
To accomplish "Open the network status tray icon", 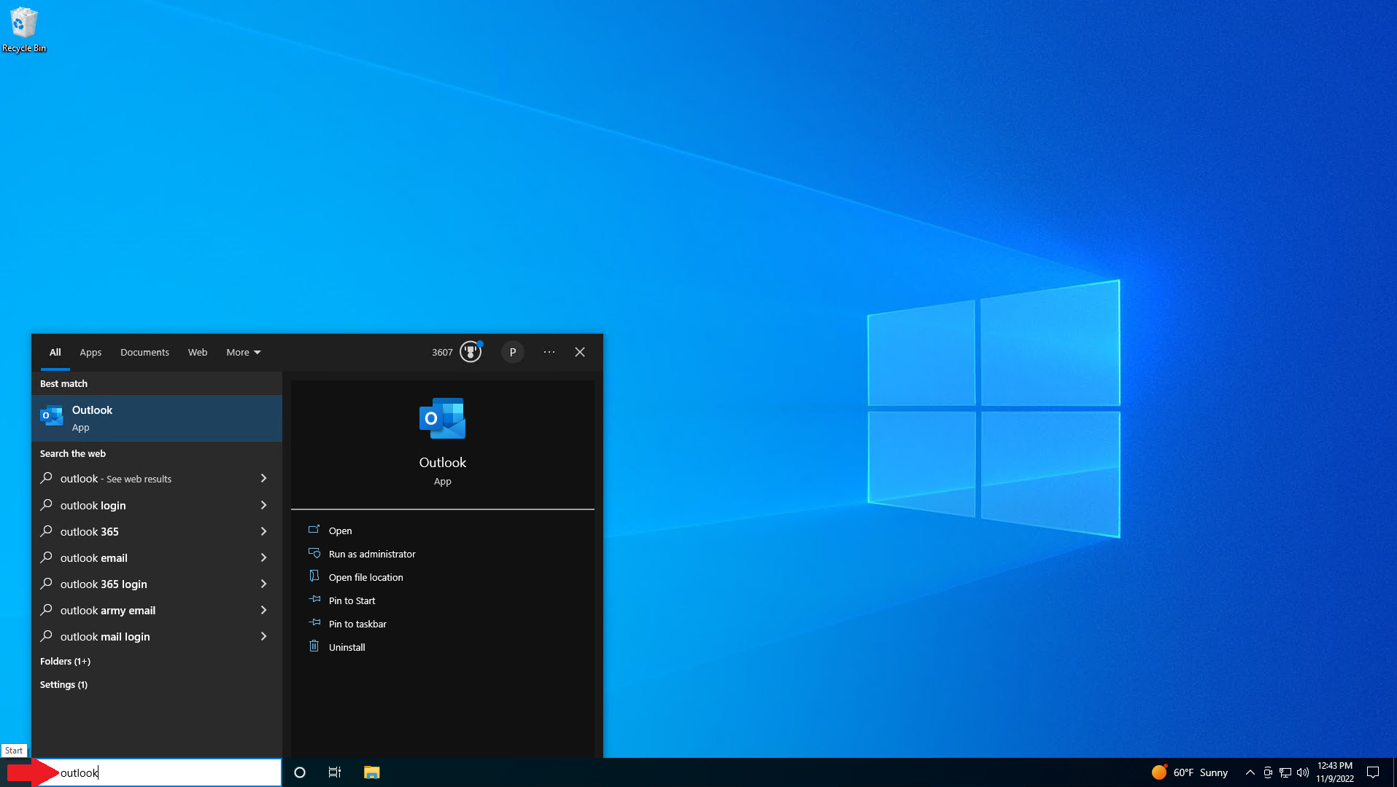I will (x=1285, y=772).
